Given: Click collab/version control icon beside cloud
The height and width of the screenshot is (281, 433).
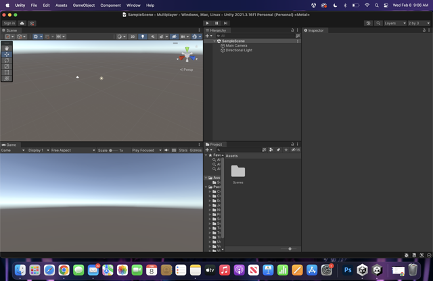Looking at the screenshot, I should pos(32,23).
